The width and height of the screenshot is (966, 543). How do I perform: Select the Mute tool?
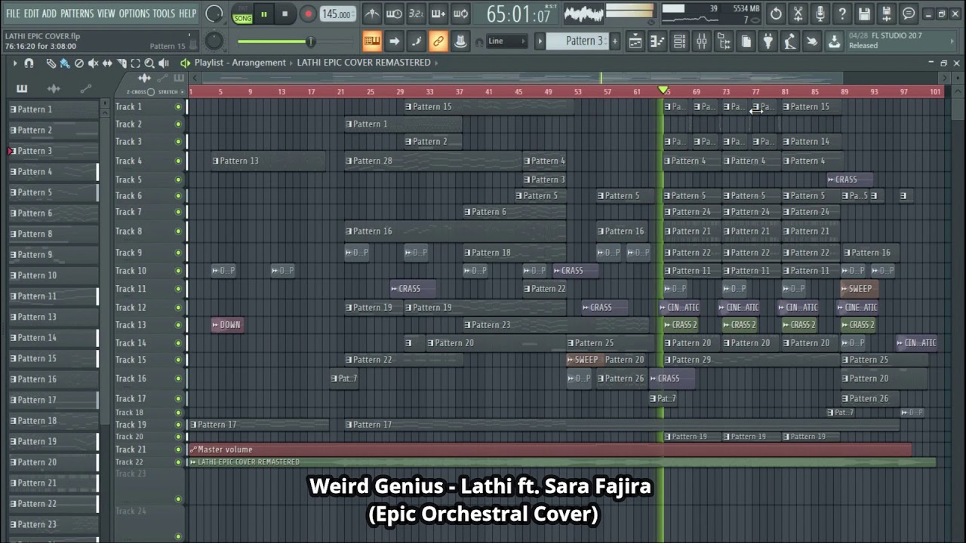click(94, 63)
